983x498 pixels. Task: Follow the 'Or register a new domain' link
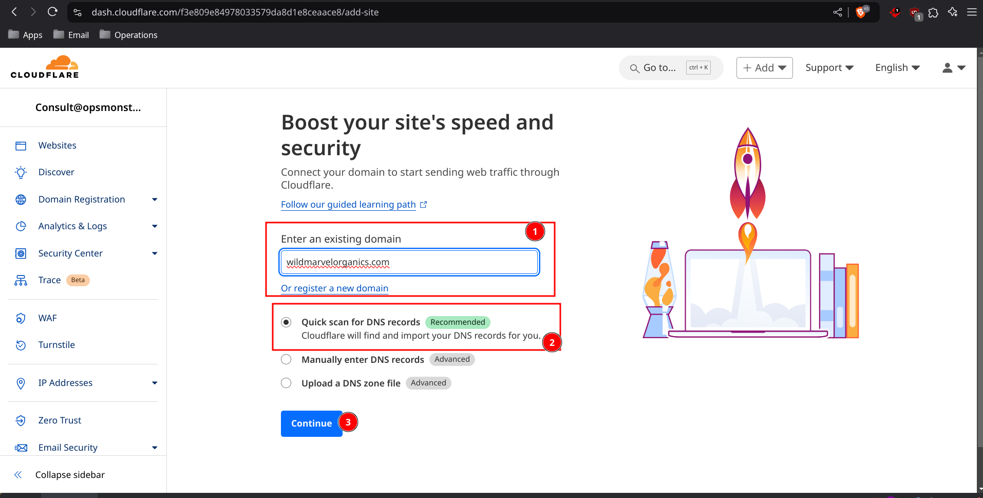point(334,288)
